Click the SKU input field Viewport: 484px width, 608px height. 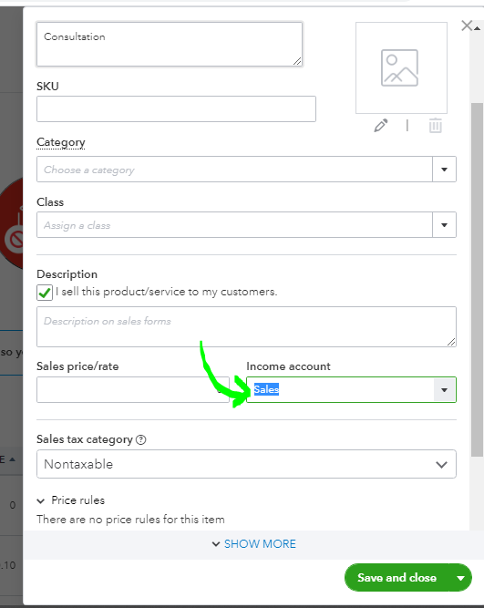point(176,109)
